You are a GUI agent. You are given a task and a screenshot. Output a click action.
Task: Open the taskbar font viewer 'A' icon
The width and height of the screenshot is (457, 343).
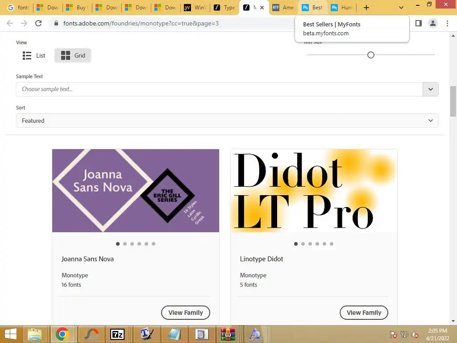pyautogui.click(x=255, y=334)
